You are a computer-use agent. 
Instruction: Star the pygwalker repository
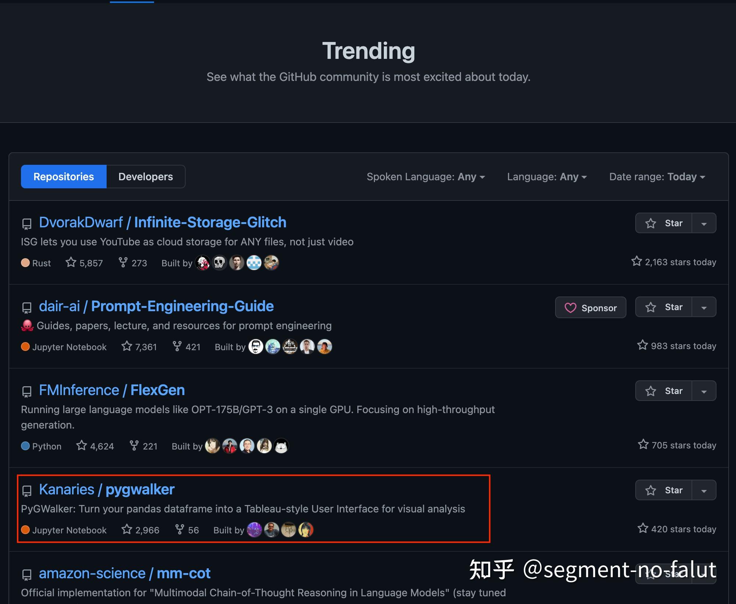(664, 490)
